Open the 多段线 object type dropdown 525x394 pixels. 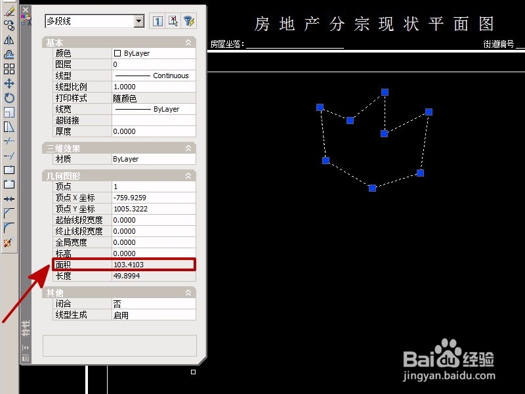click(x=139, y=21)
